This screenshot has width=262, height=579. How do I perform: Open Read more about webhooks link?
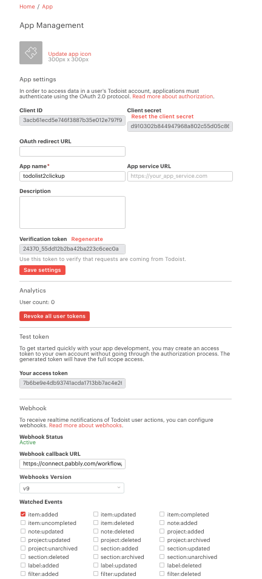point(86,425)
